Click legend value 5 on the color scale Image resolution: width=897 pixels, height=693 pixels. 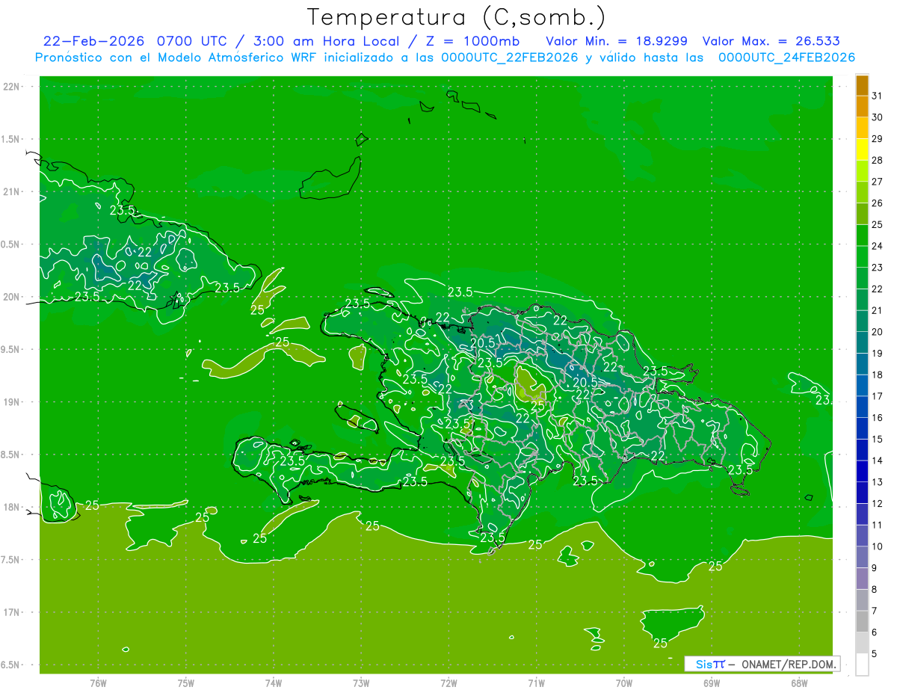point(875,653)
